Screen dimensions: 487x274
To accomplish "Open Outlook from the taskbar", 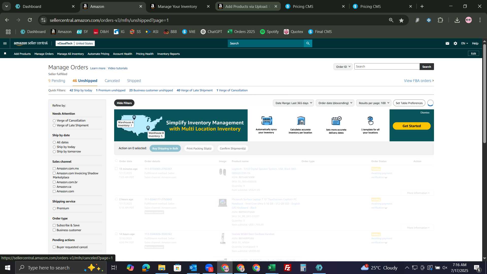I will (x=193, y=268).
